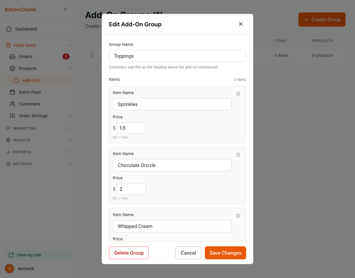Collapse the sidebar with the chevron icon

(65, 9)
